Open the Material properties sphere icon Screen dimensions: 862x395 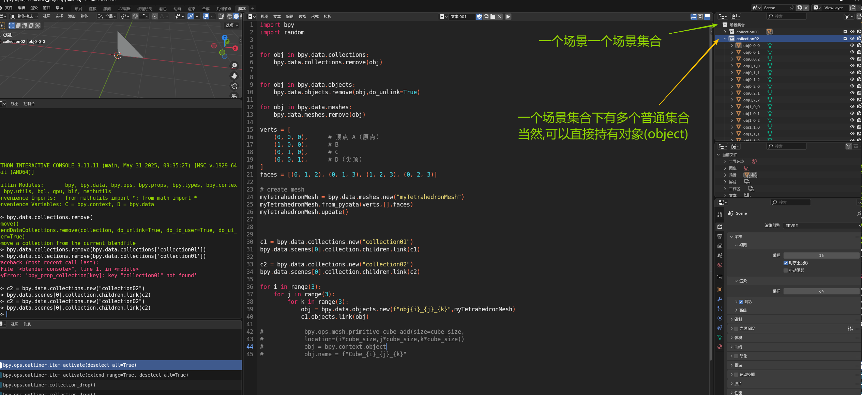[720, 347]
